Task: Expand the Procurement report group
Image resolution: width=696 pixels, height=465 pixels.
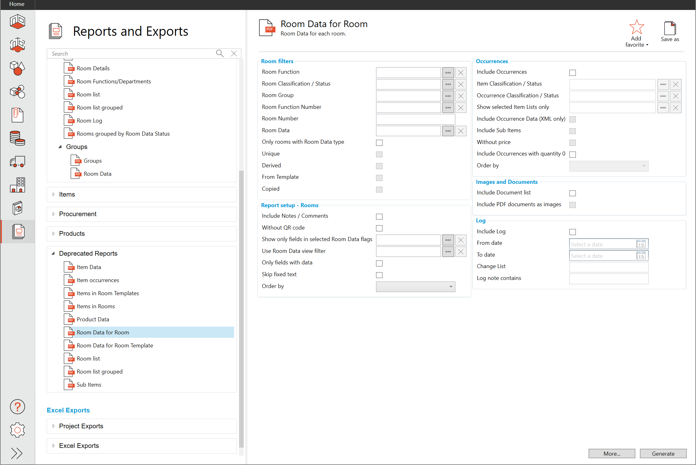Action: tap(54, 214)
